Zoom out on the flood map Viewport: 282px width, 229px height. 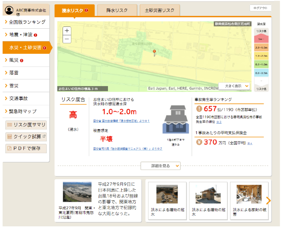[67, 39]
